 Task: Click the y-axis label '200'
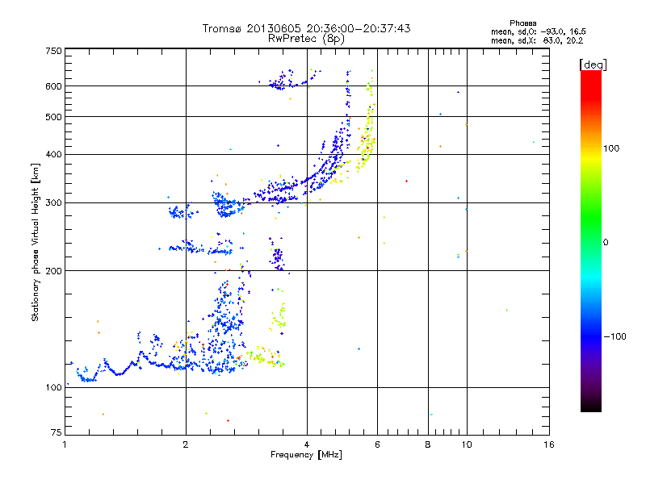coord(53,271)
